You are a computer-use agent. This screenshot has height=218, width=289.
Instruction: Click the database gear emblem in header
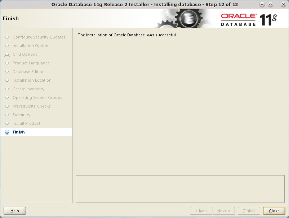click(x=189, y=18)
